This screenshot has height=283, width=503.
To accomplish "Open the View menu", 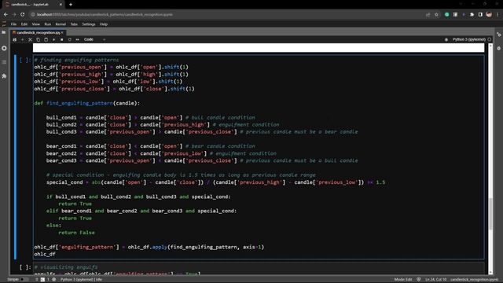I will 35,24.
